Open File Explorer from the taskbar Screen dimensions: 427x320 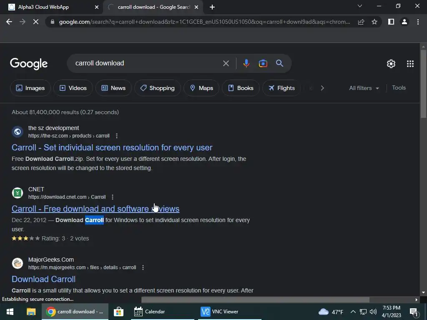(31, 312)
